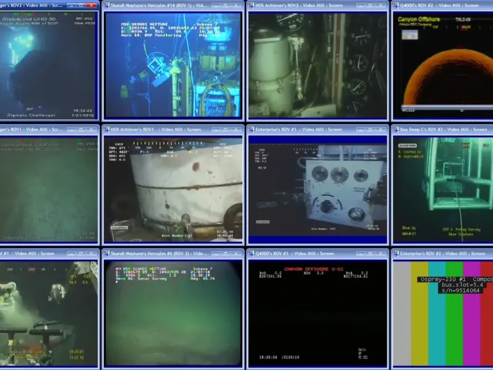This screenshot has height=370, width=493.
Task: Select the Enterprise's ROV #2 title bar
Action: [442, 253]
